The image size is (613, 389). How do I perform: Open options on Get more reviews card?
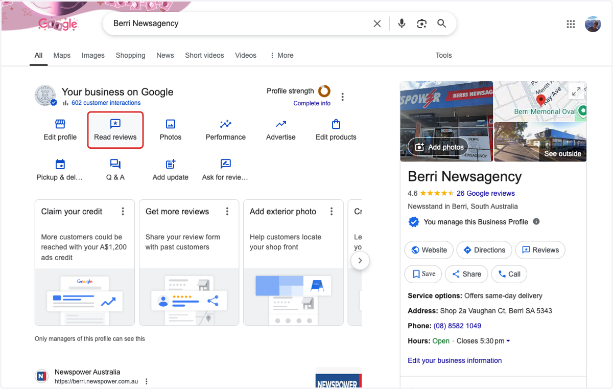pyautogui.click(x=227, y=212)
